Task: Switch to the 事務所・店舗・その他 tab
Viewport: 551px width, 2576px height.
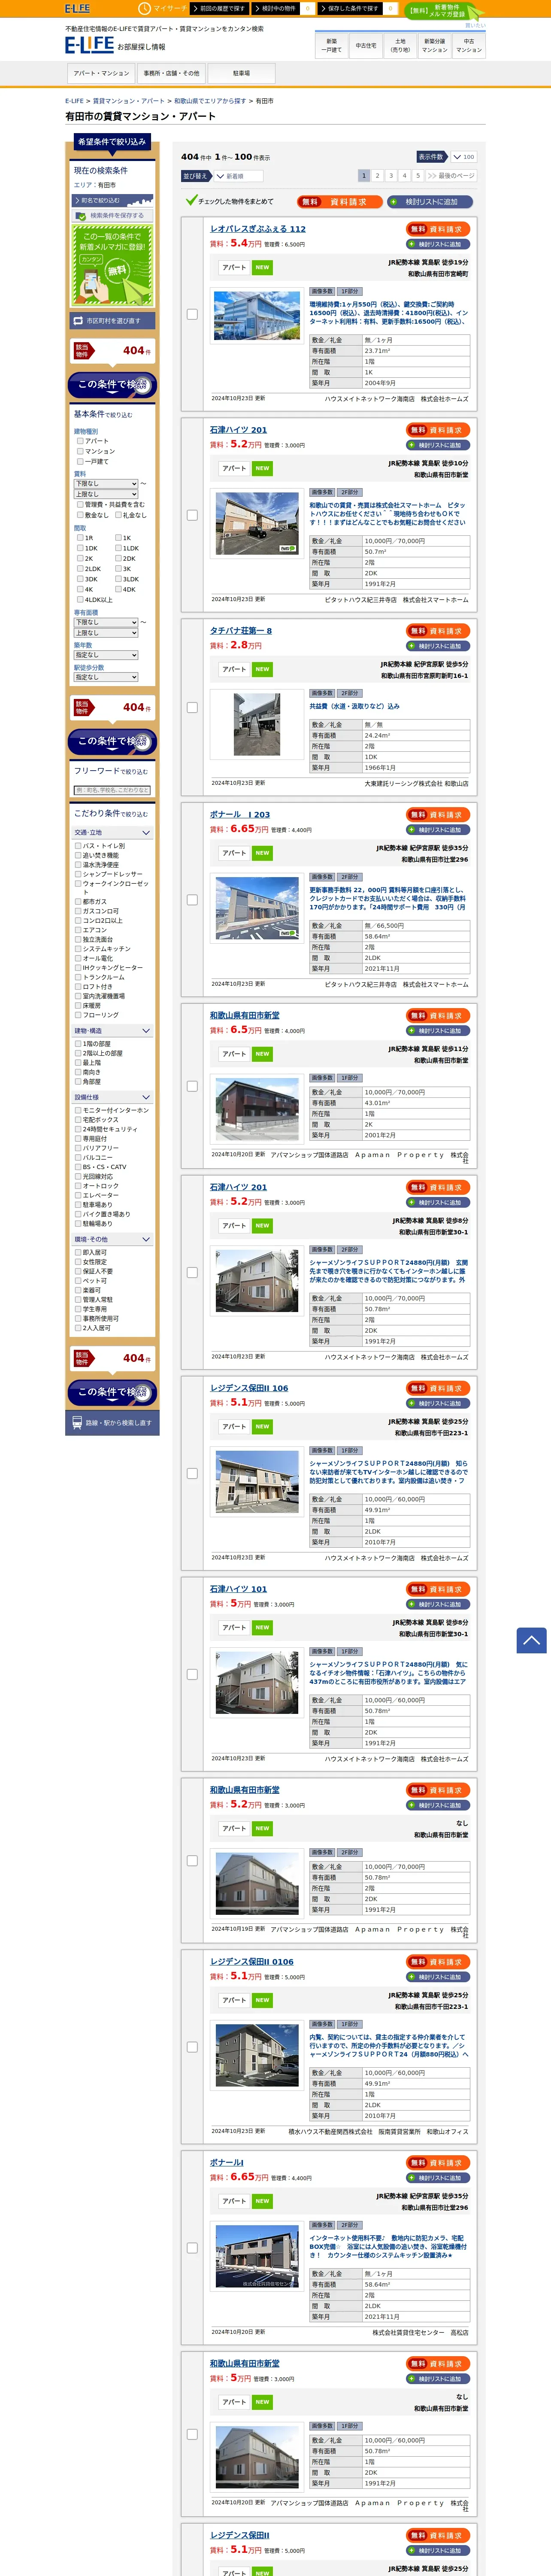Action: (x=171, y=74)
